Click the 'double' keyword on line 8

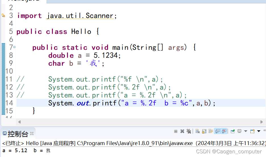[61, 55]
